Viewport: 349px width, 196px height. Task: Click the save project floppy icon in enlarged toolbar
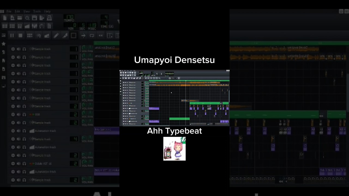34,18
